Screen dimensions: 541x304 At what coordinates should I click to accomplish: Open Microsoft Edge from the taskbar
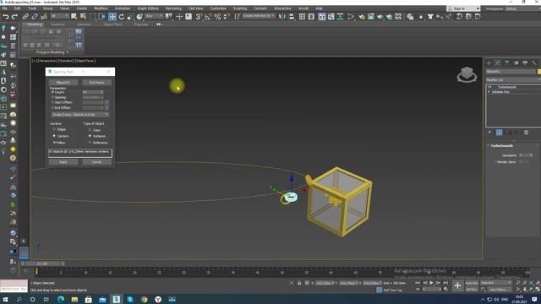tap(60, 299)
